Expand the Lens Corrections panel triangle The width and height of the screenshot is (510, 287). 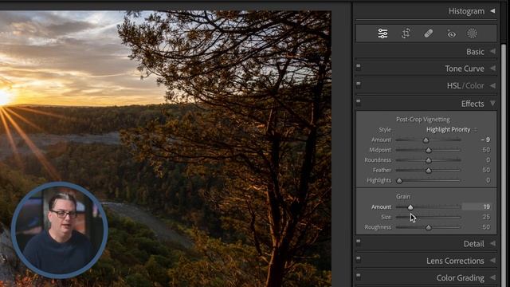point(492,261)
